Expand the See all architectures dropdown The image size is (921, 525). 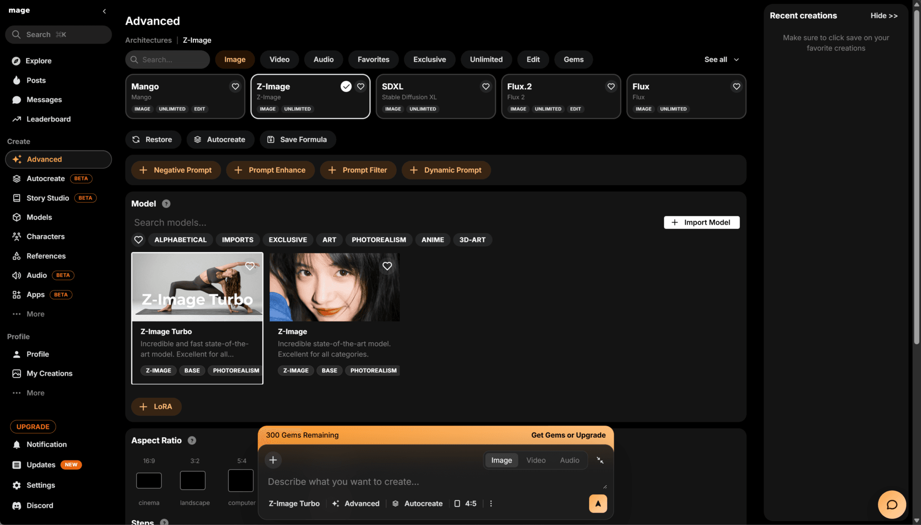tap(721, 60)
